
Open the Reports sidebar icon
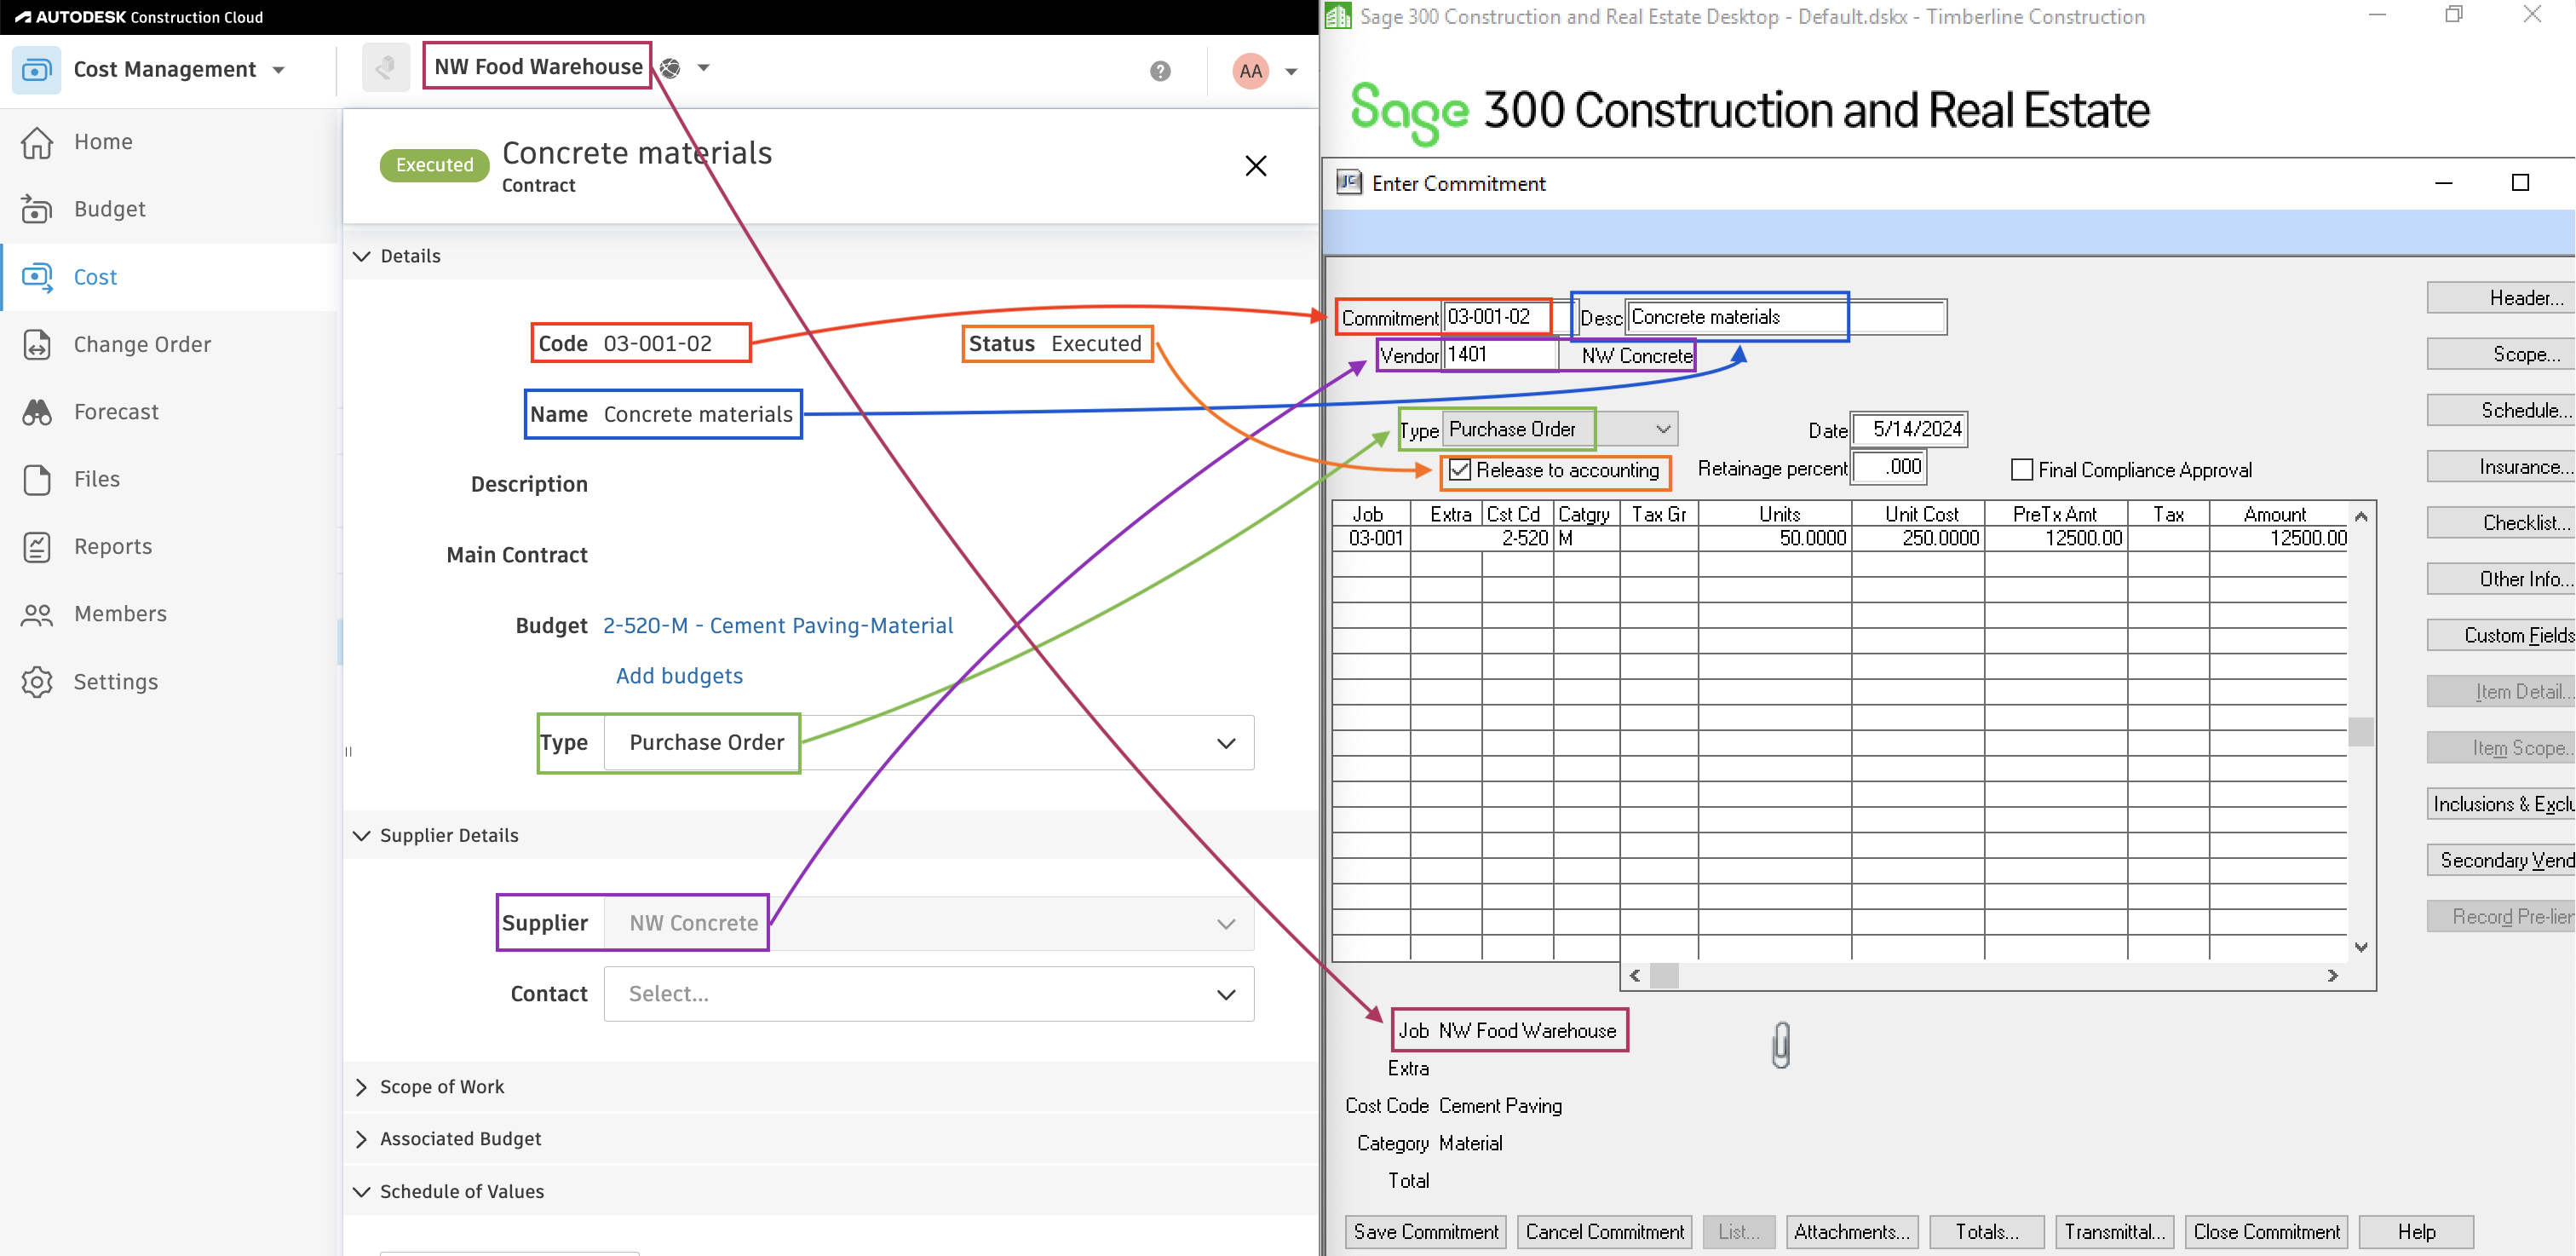click(37, 547)
